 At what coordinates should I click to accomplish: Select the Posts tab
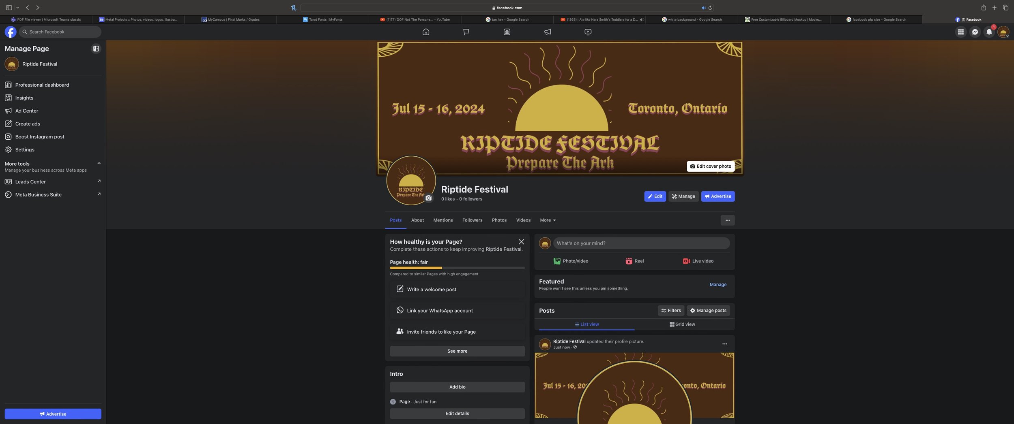[x=395, y=220]
